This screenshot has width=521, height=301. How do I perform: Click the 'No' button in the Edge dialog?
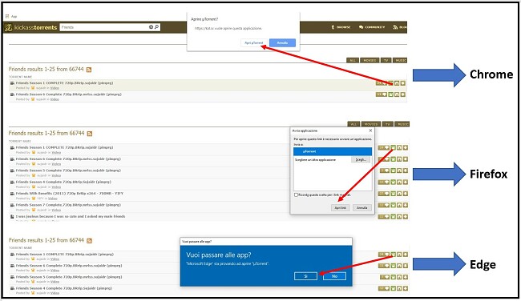coord(334,276)
